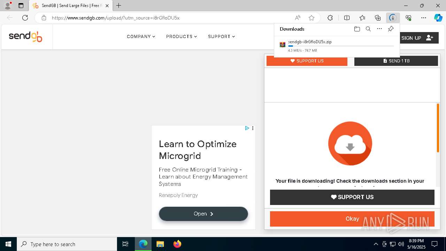The width and height of the screenshot is (446, 251).
Task: Expand the PRODUCTS menu
Action: pos(182,37)
